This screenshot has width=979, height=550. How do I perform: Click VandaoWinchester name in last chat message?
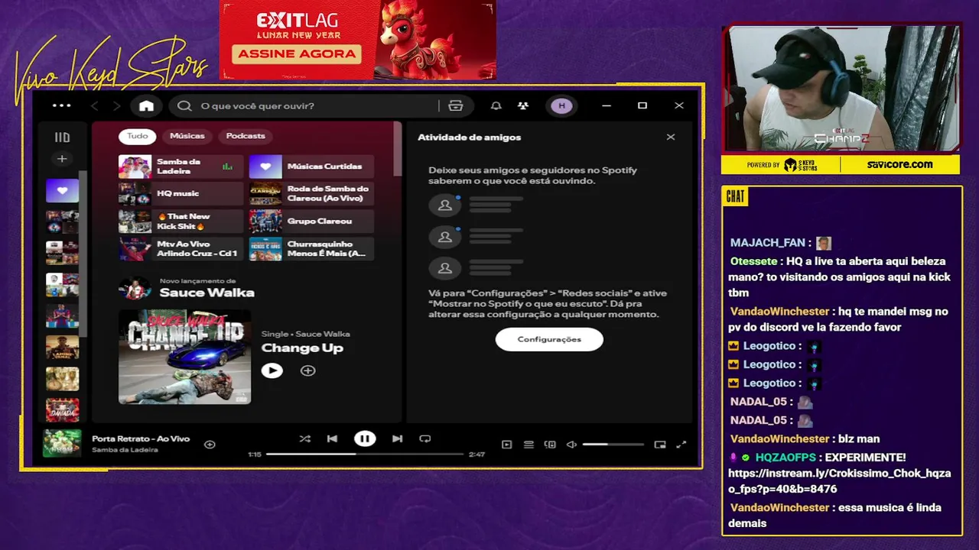pyautogui.click(x=779, y=507)
